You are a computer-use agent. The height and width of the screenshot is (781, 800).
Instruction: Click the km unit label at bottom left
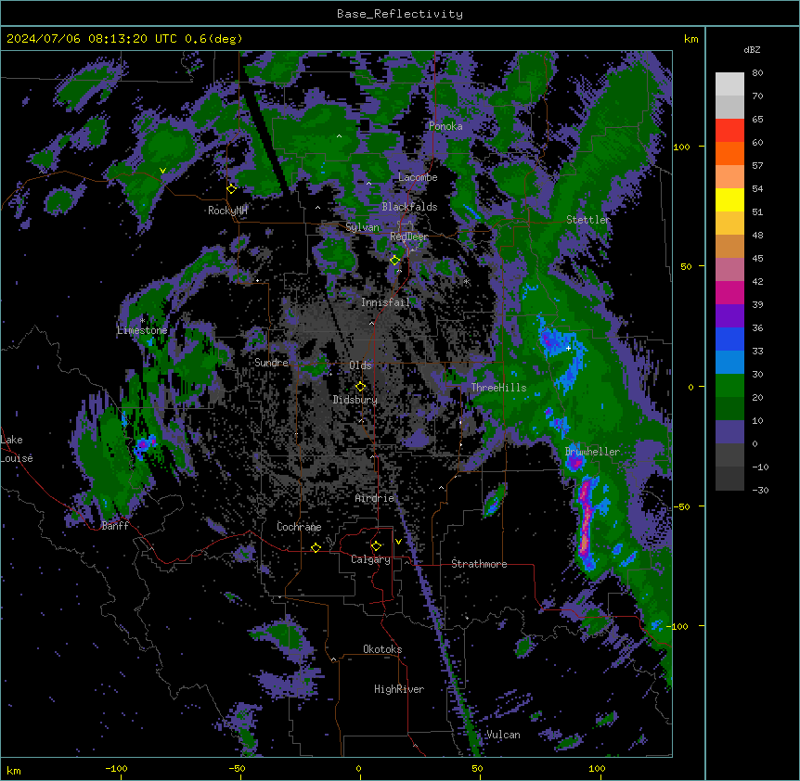(x=13, y=770)
